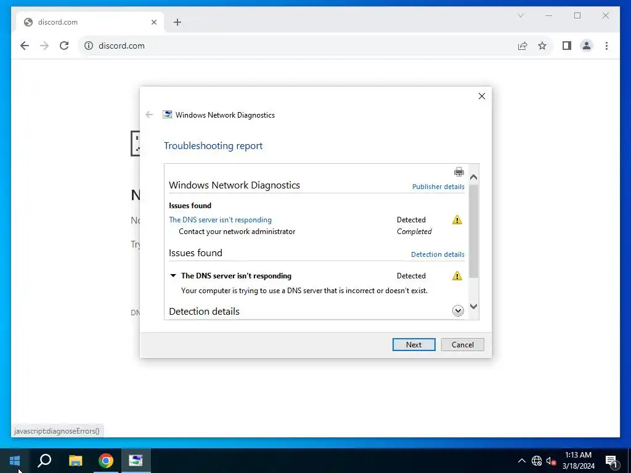631x473 pixels.
Task: Click the warning icon beside first Detected status
Action: click(457, 220)
